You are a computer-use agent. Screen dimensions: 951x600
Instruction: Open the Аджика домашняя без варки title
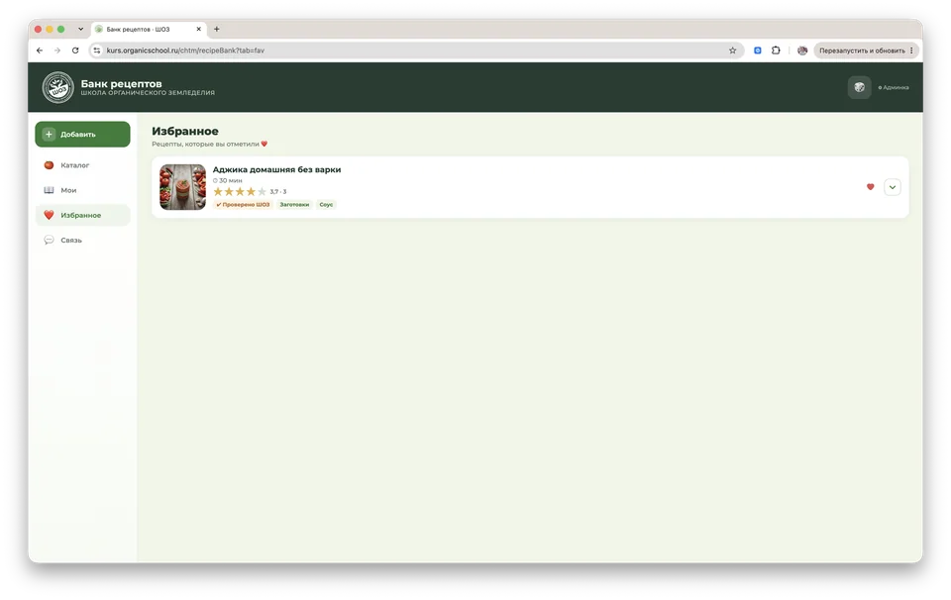pos(276,169)
